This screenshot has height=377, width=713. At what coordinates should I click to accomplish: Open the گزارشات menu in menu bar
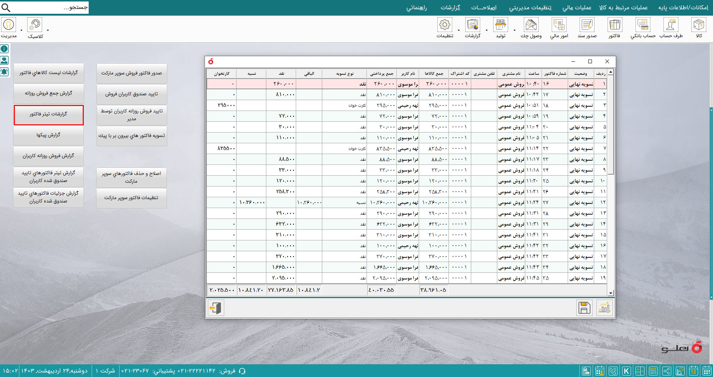(x=451, y=7)
